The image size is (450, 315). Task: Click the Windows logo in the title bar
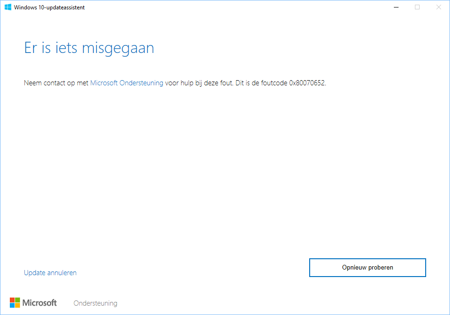point(8,7)
